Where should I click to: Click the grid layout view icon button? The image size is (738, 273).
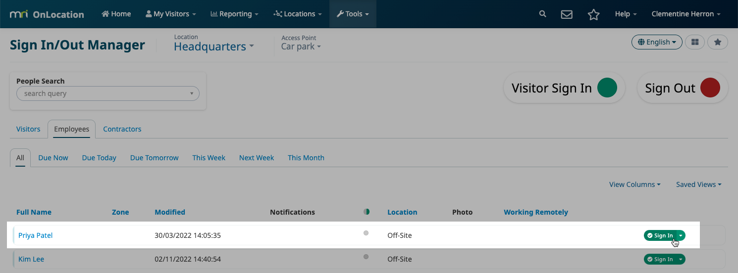coord(695,42)
